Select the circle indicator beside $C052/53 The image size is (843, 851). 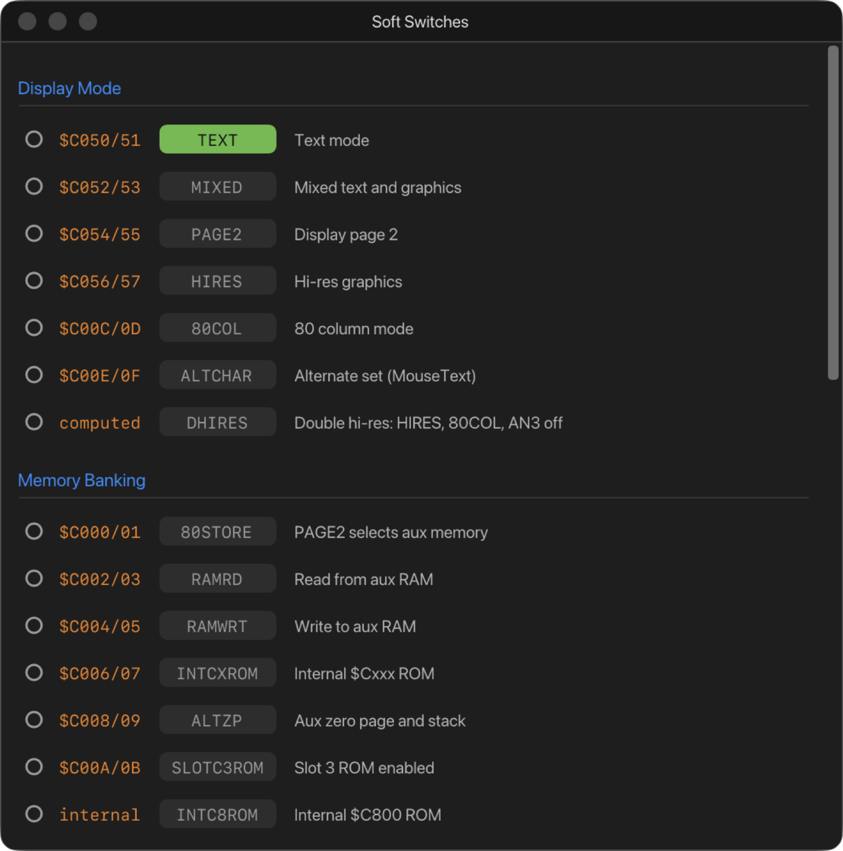34,186
